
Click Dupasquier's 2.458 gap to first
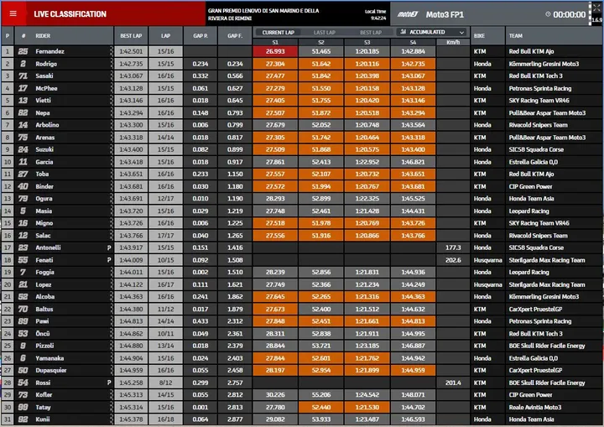pyautogui.click(x=235, y=370)
